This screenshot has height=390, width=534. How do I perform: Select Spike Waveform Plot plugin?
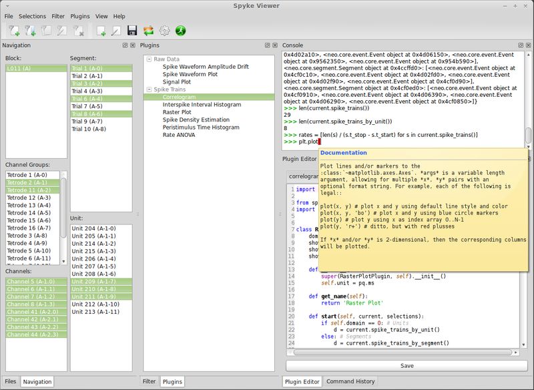point(190,74)
